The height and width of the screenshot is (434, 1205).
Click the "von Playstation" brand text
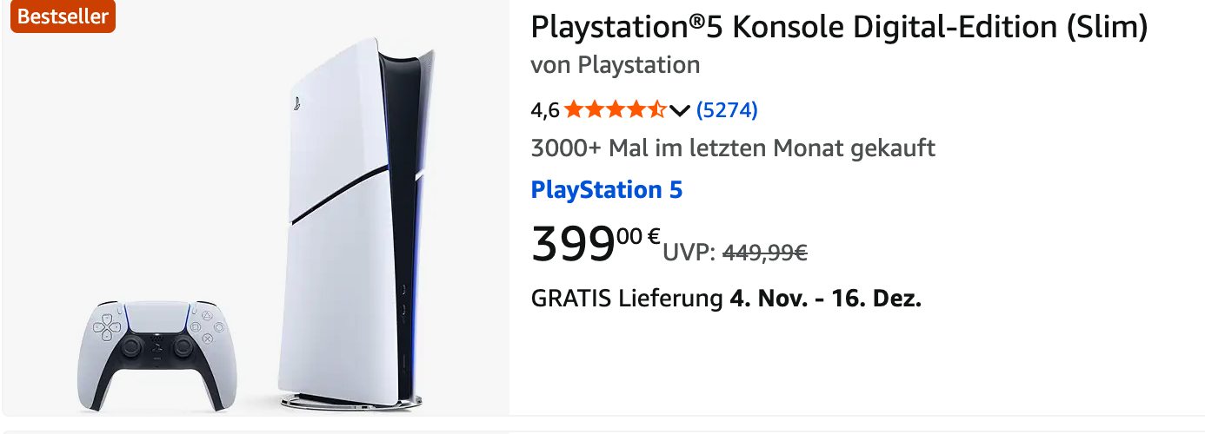coord(615,65)
